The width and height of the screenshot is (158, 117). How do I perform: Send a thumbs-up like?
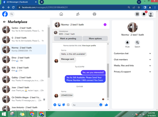[106, 105]
